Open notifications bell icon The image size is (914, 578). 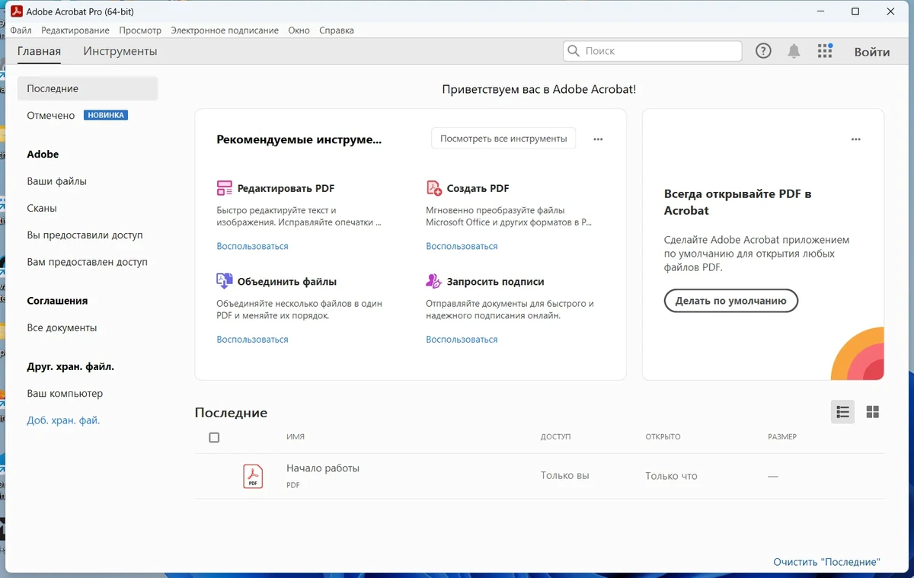coord(794,51)
